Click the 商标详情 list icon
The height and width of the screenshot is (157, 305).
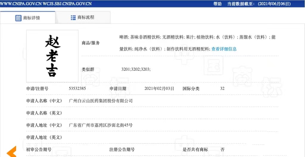click(x=18, y=18)
